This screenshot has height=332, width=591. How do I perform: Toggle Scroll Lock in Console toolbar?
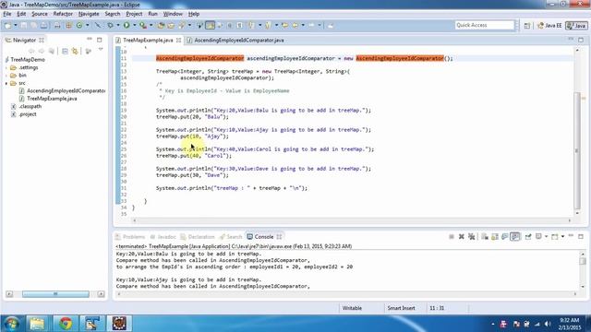(495, 236)
